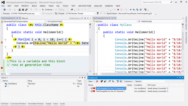This screenshot has width=188, height=106.
Task: Switch to the Site.css tab
Action: (25, 18)
